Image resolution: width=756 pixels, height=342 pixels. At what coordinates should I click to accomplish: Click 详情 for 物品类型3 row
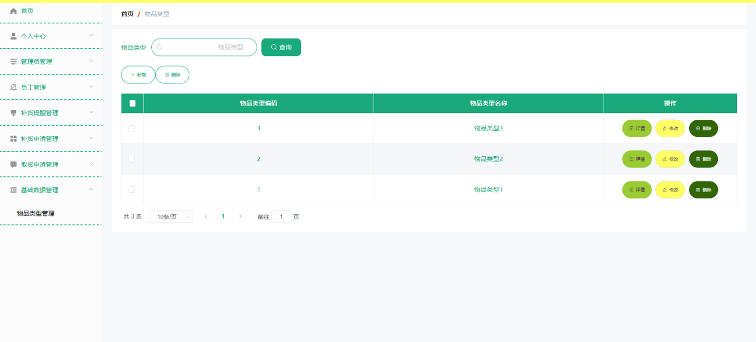(637, 128)
